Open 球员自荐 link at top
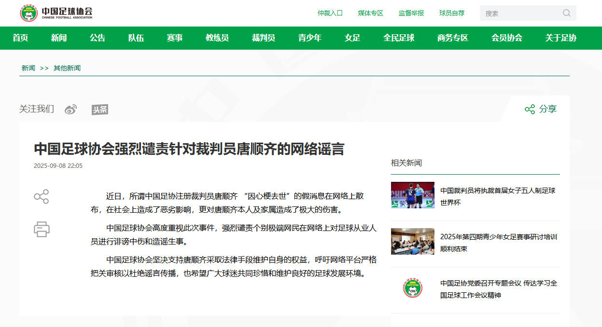This screenshot has height=327, width=602. click(x=452, y=13)
